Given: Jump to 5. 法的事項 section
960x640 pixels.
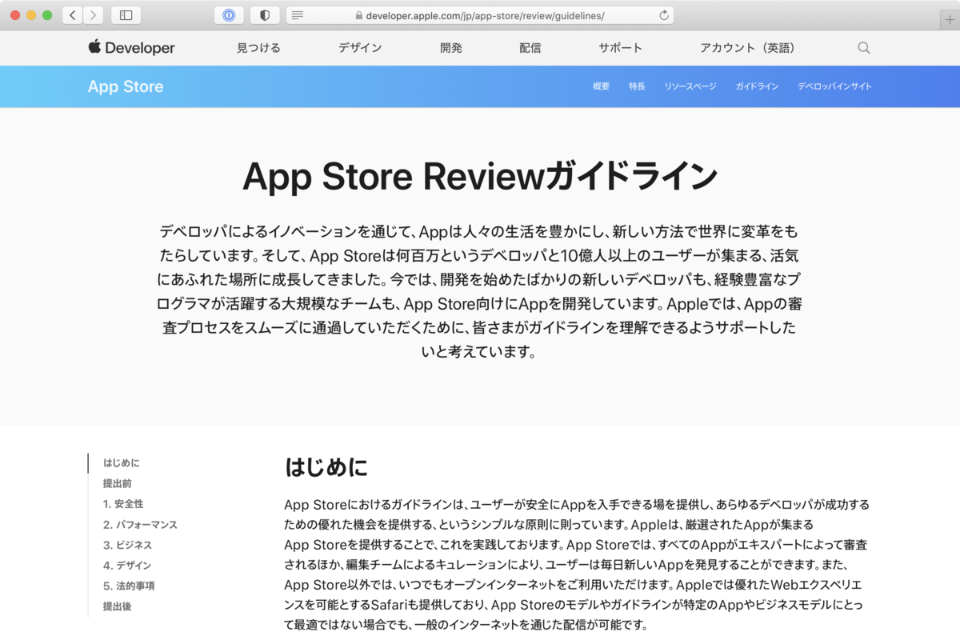Looking at the screenshot, I should [129, 586].
